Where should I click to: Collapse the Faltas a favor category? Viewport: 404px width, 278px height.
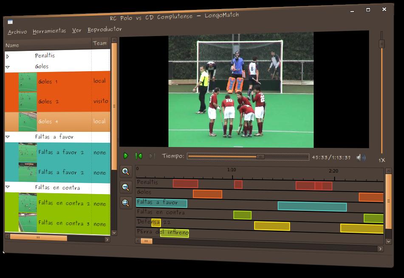pyautogui.click(x=8, y=137)
